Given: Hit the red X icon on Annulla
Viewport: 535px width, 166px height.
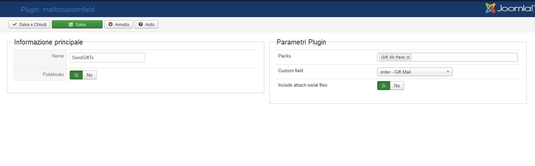Looking at the screenshot, I should (x=111, y=25).
